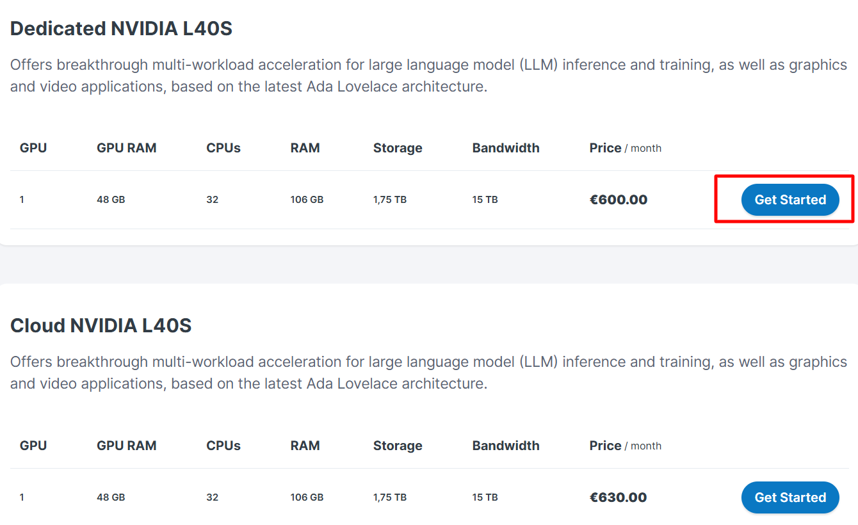858x525 pixels.
Task: Click GPU header in Cloud table
Action: [33, 446]
